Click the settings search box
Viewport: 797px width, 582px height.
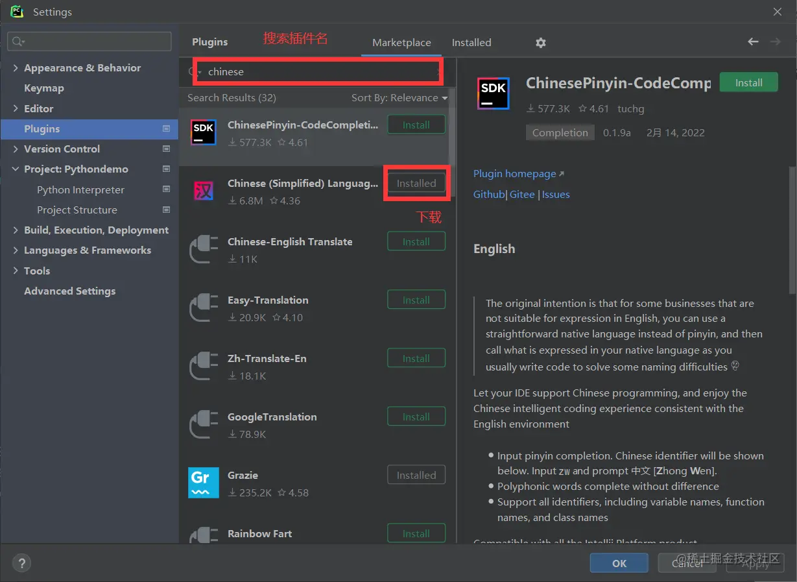(89, 42)
